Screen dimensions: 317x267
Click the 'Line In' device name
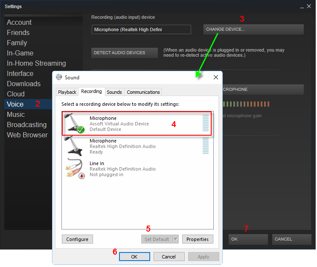pos(97,163)
